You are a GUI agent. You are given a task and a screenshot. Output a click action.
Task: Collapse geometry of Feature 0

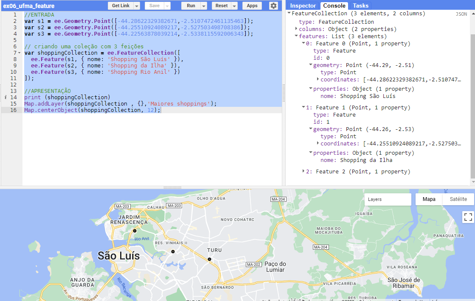[x=310, y=65]
